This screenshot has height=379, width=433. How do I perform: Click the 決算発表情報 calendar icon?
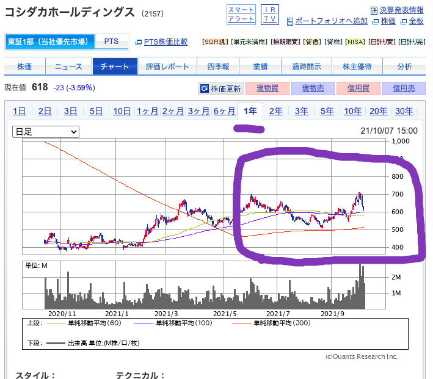point(374,11)
